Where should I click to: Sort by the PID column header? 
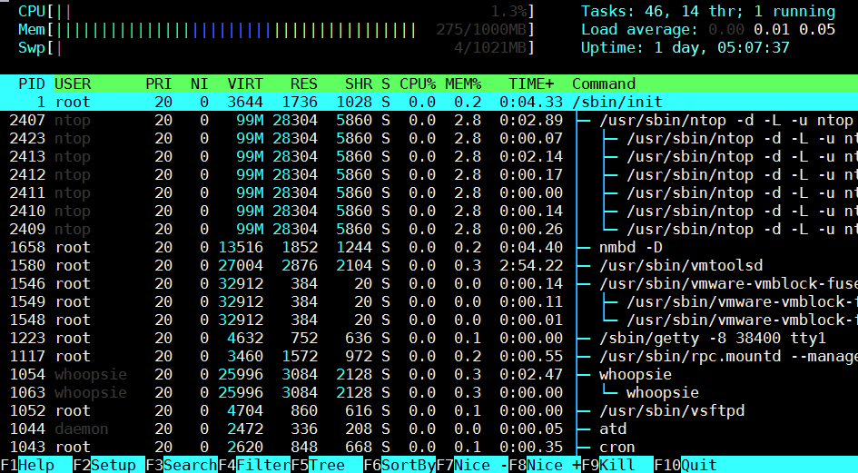tap(32, 84)
